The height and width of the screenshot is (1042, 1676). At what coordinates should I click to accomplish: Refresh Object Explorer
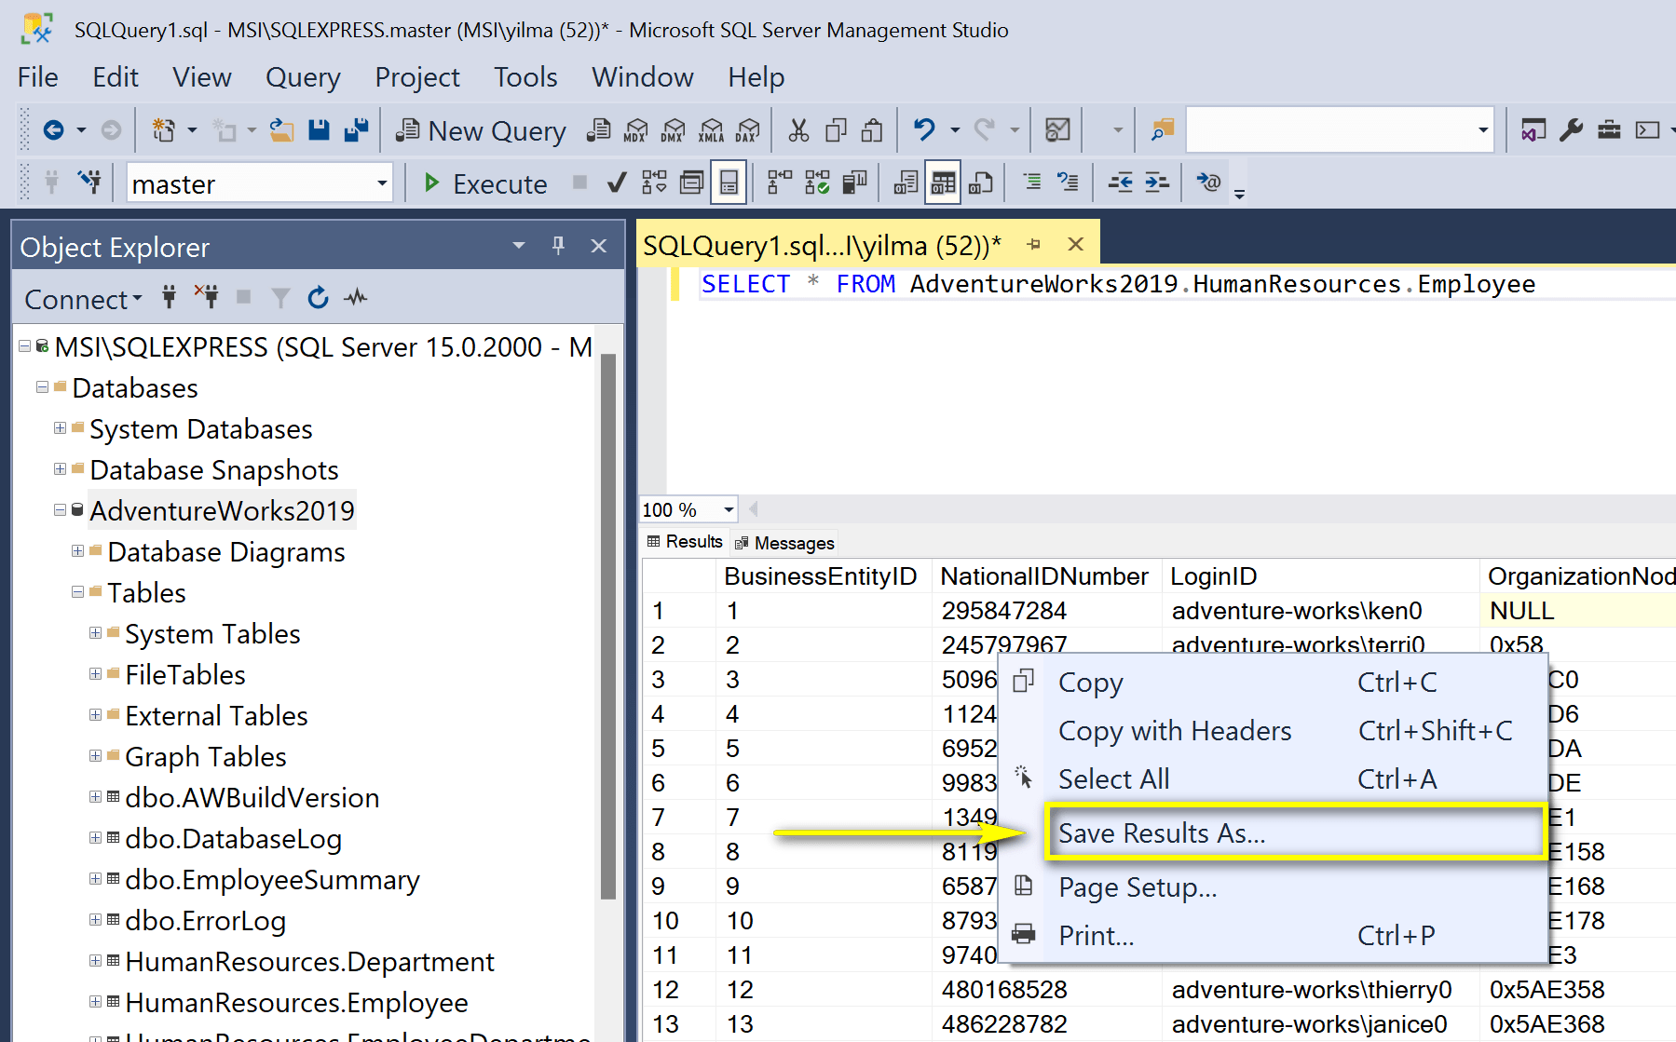coord(318,298)
